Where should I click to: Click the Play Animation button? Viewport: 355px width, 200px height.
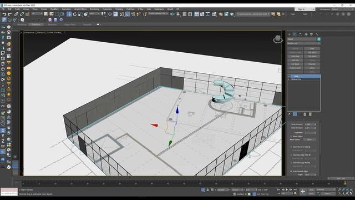tap(287, 189)
